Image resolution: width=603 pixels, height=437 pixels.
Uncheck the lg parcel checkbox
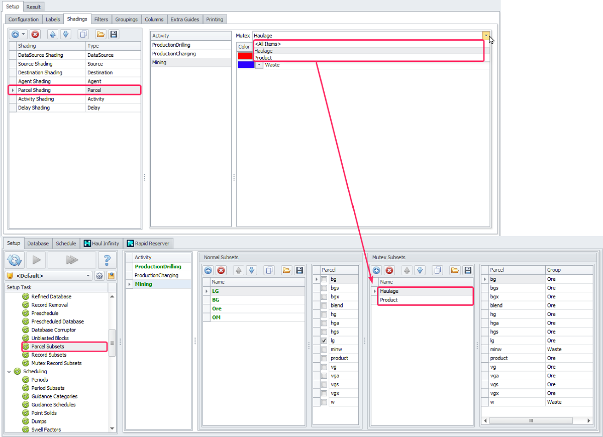(324, 341)
